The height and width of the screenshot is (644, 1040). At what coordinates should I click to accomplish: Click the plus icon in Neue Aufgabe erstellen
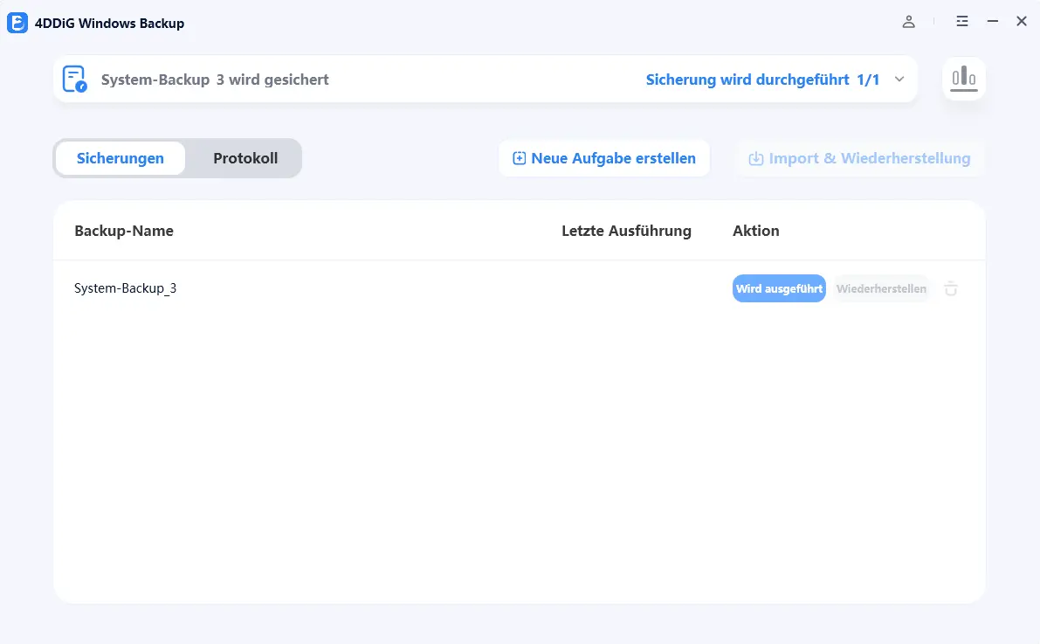point(519,159)
